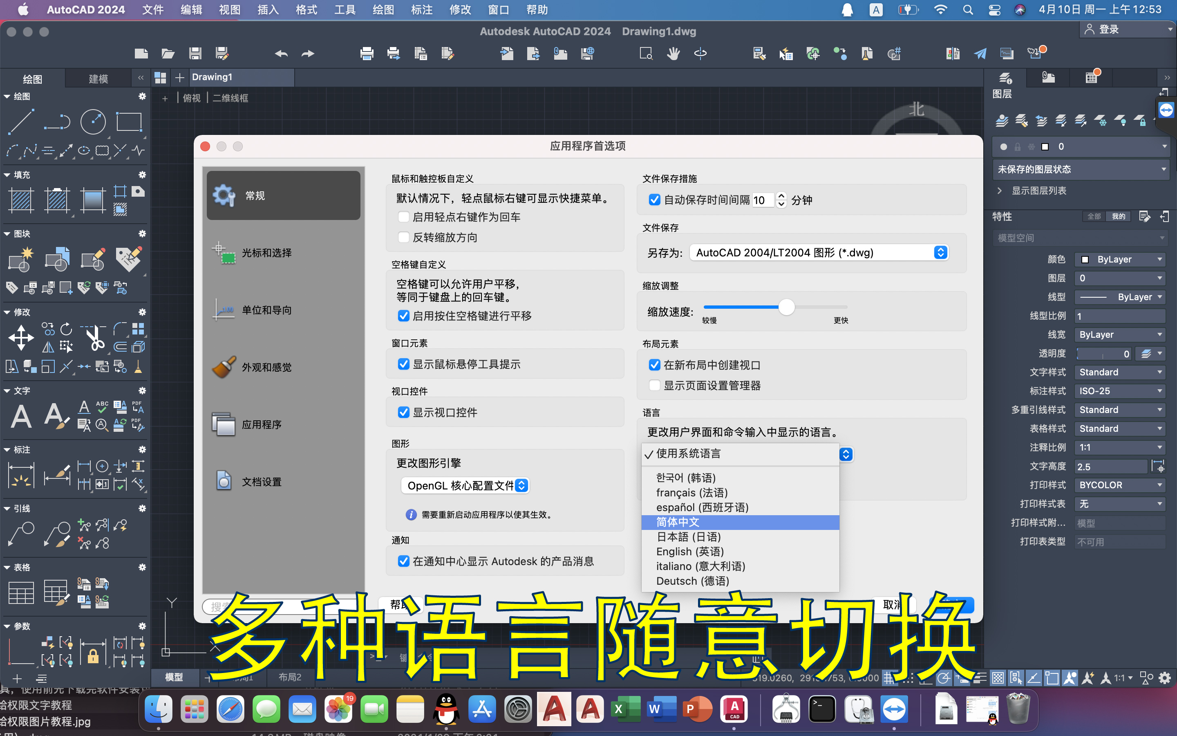The image size is (1177, 736).
Task: Open Finder from the Dock
Action: point(159,709)
